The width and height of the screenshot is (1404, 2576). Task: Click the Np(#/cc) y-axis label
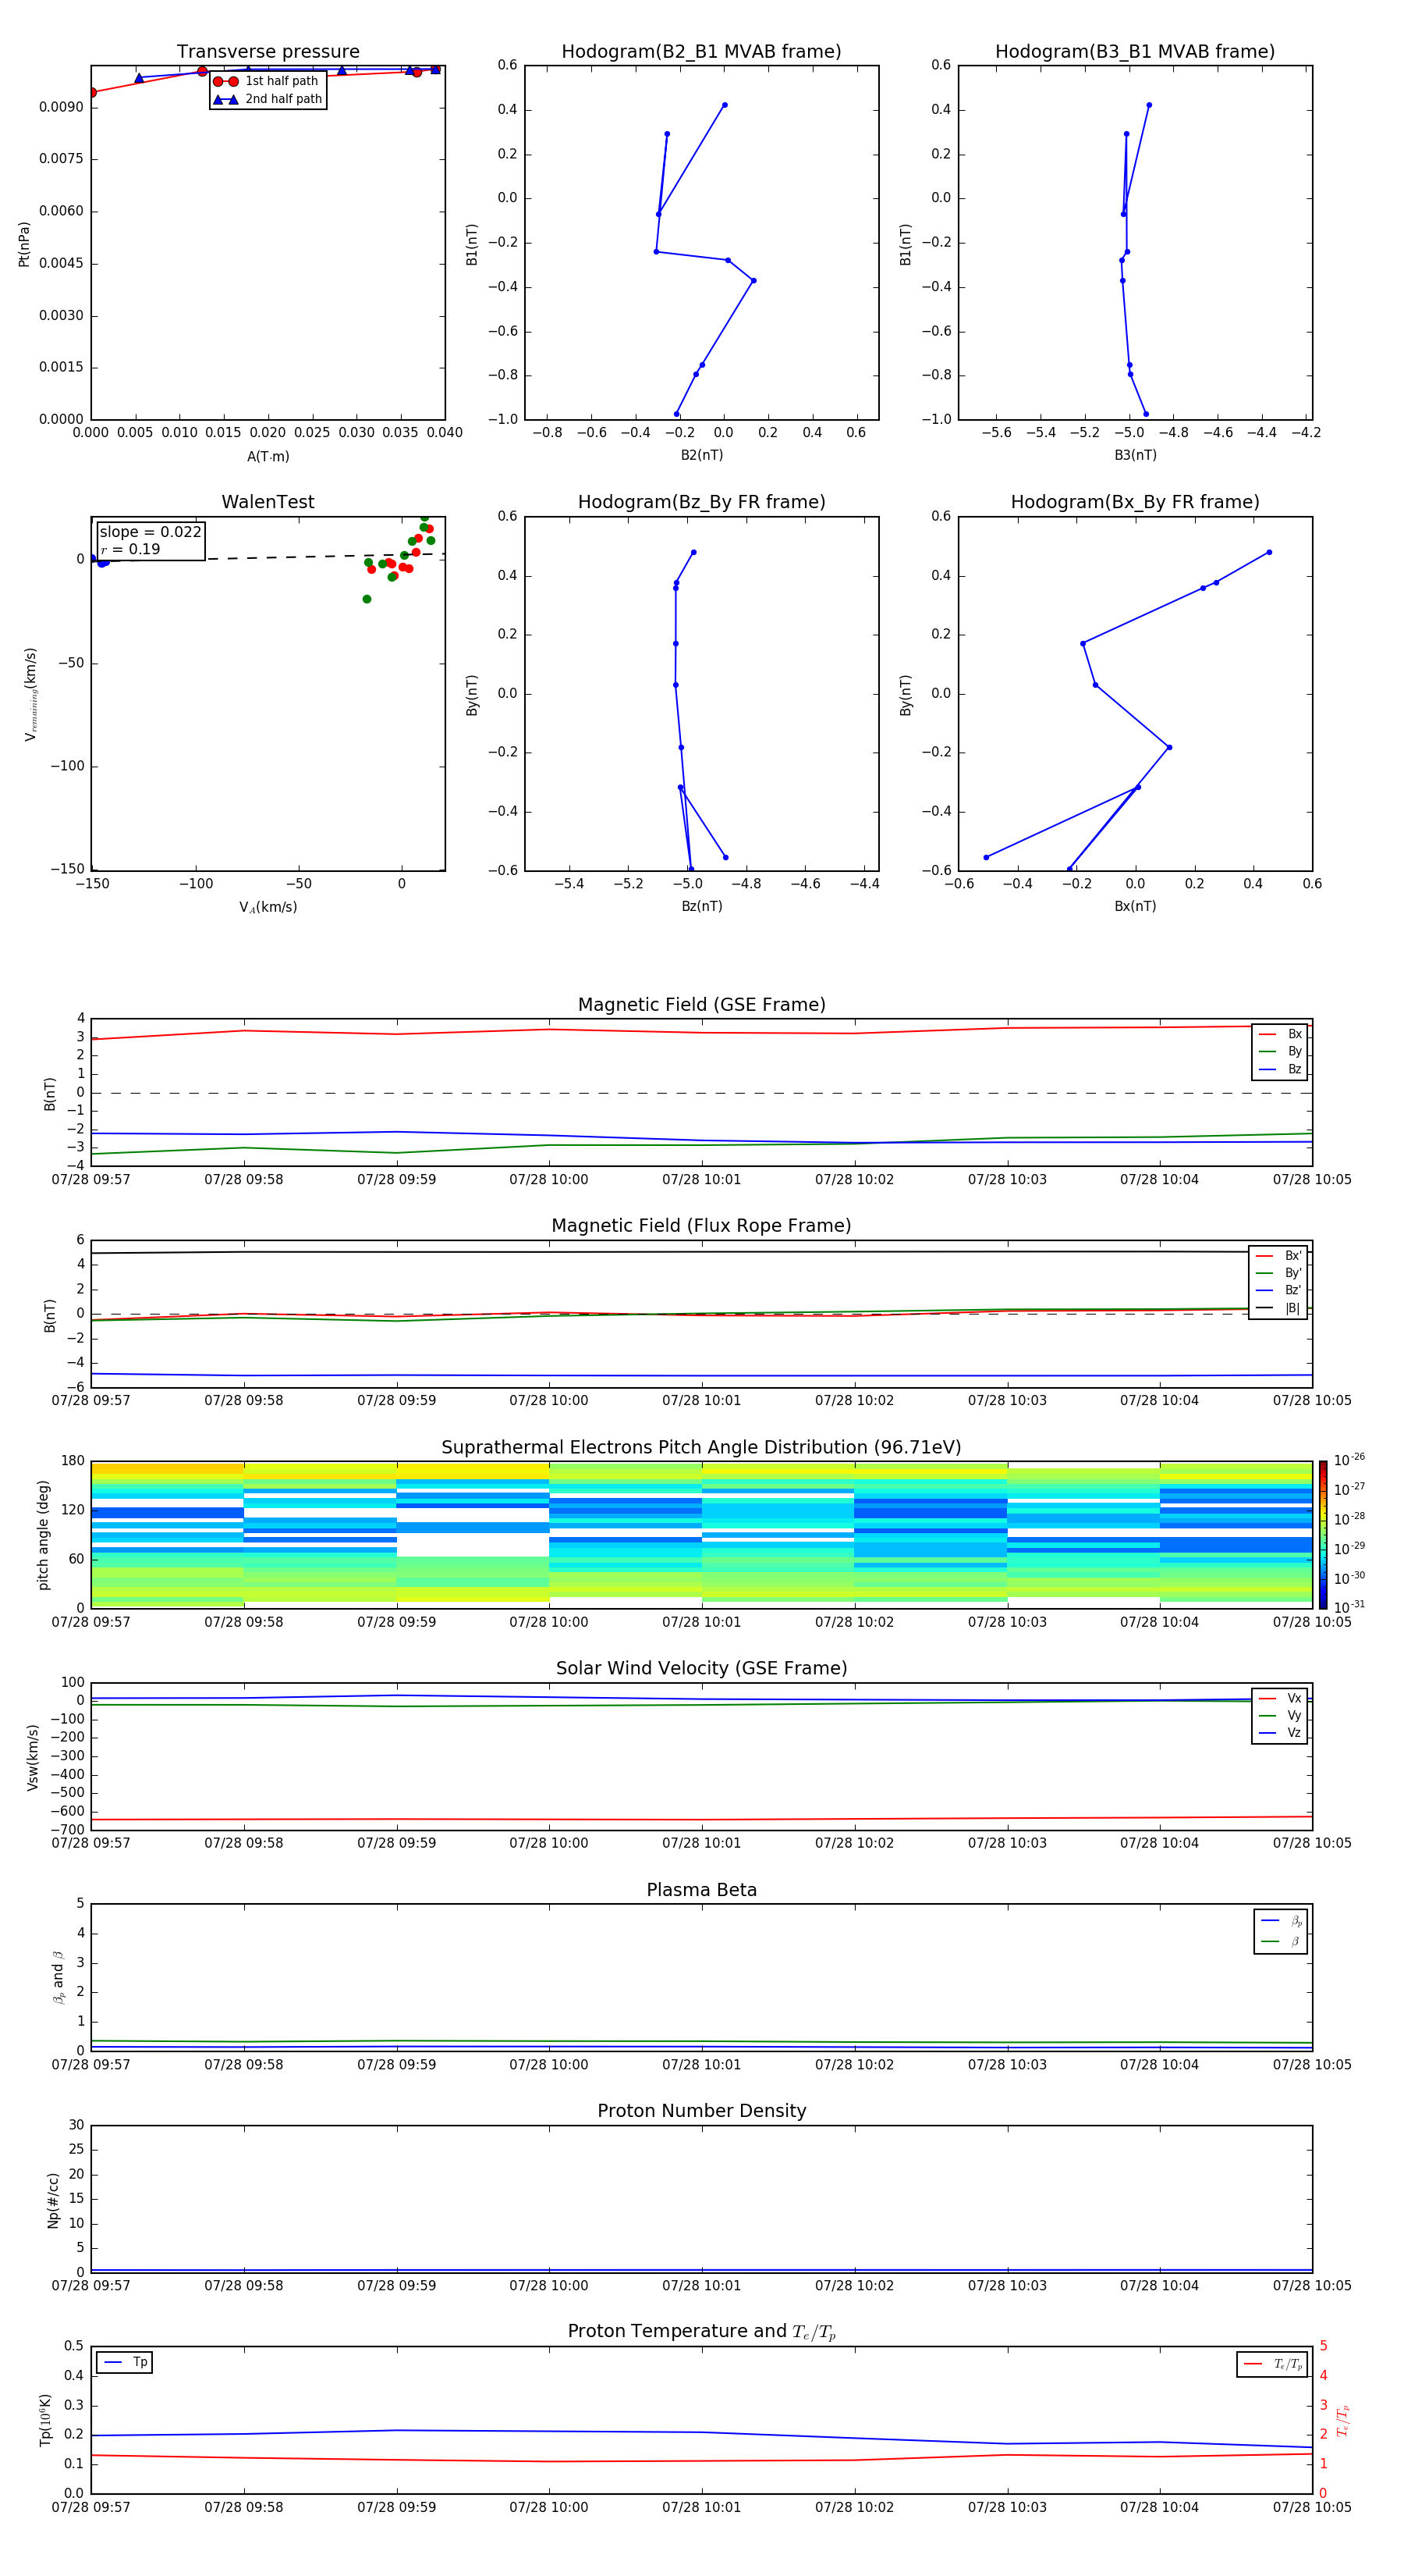pyautogui.click(x=53, y=2200)
